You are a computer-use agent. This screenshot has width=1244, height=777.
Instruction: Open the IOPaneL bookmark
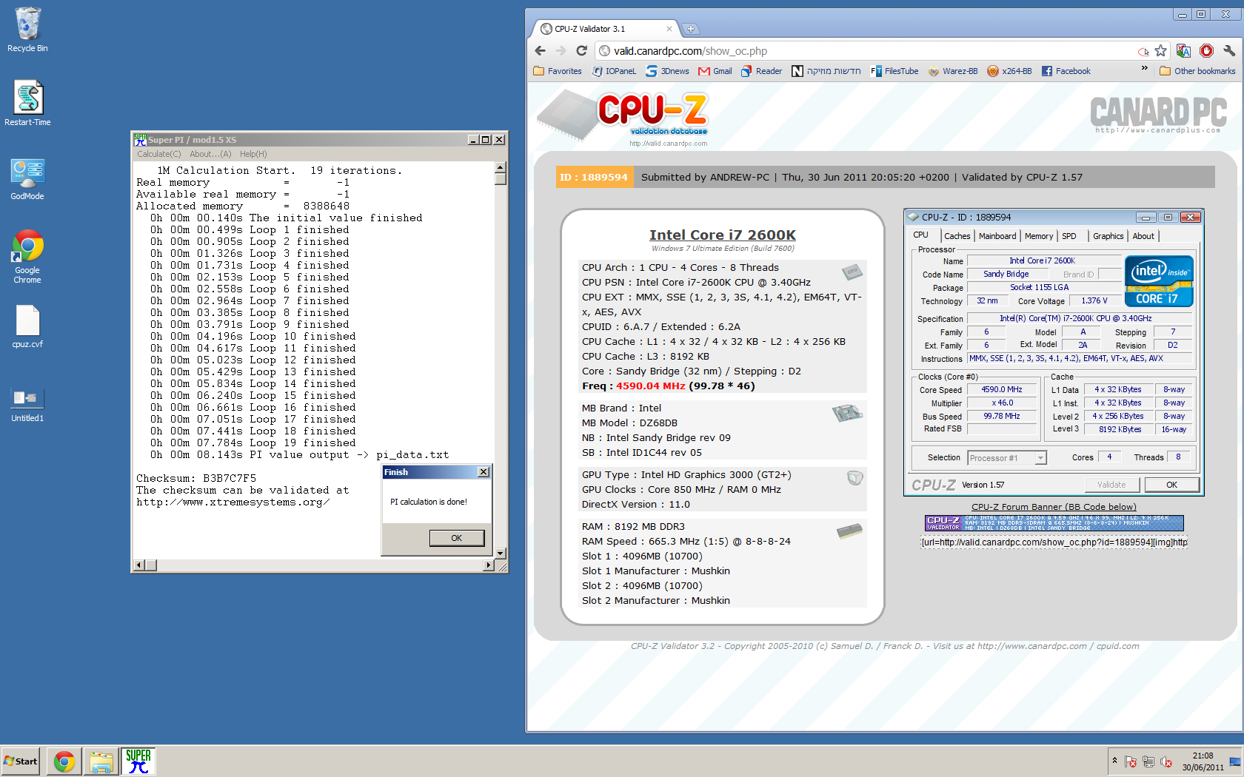click(x=614, y=71)
